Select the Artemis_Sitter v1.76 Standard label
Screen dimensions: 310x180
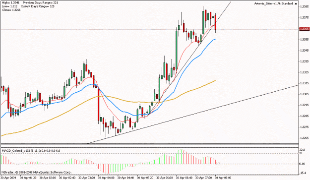point(273,4)
